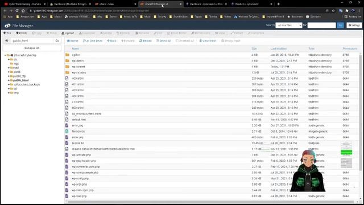This screenshot has width=364, height=205.
Task: Click the Compress toolbar button
Action: point(256,33)
